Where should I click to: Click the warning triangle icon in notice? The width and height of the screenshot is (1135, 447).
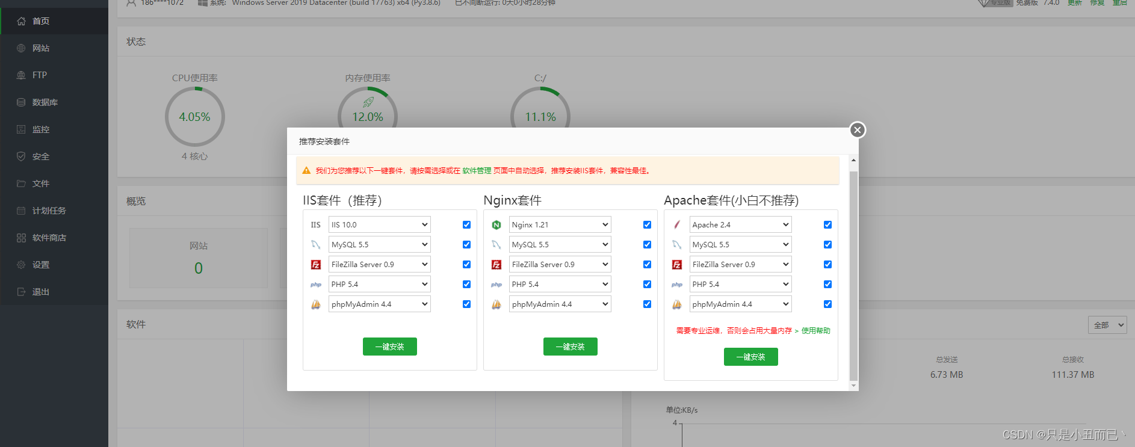coord(306,171)
